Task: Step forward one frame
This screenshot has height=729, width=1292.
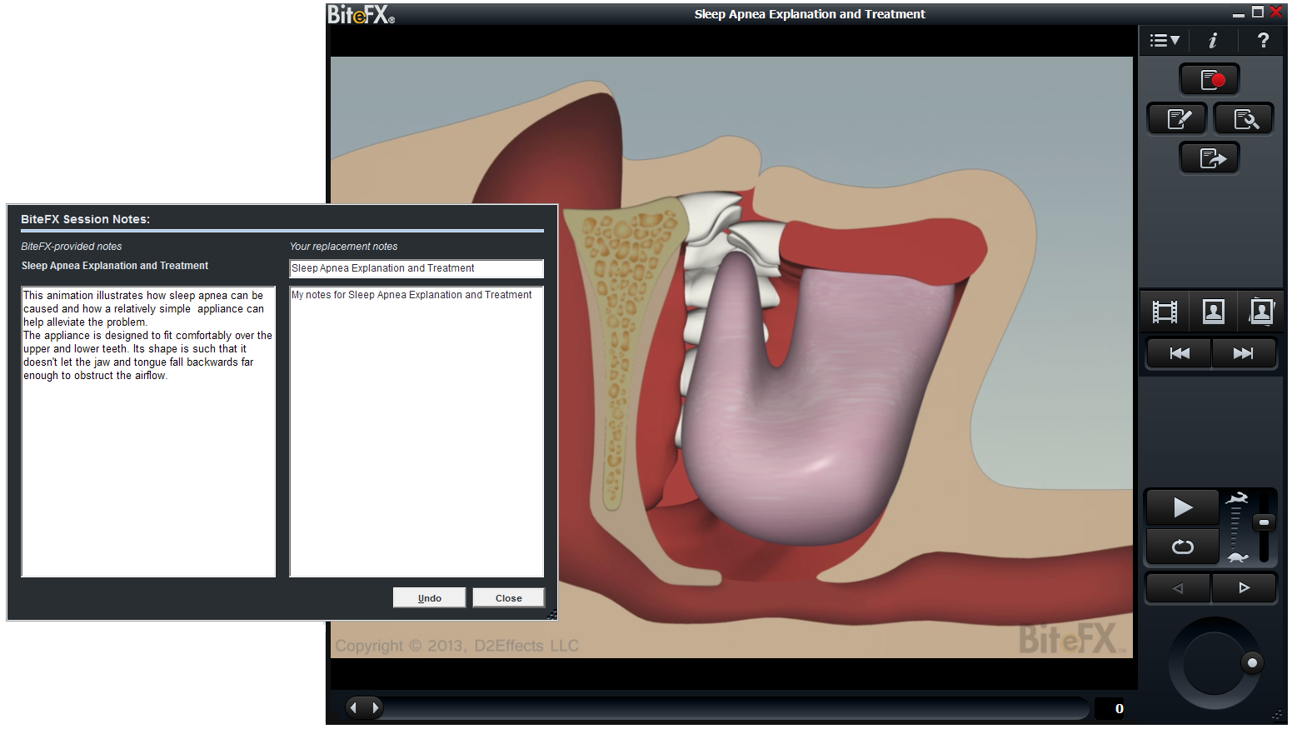Action: pos(1244,588)
